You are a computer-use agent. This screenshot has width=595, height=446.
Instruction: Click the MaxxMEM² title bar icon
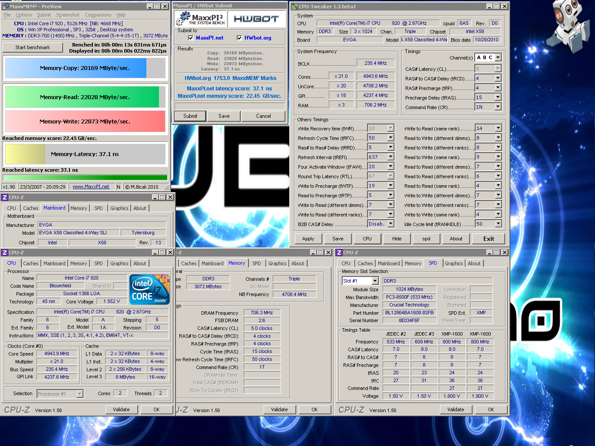(x=6, y=7)
